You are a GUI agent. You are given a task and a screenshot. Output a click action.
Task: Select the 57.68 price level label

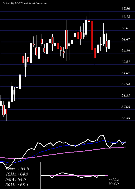coord(126,107)
